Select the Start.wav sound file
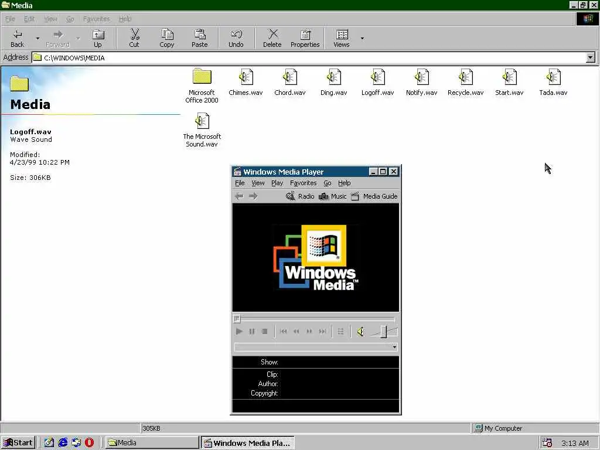This screenshot has height=450, width=600. (509, 82)
